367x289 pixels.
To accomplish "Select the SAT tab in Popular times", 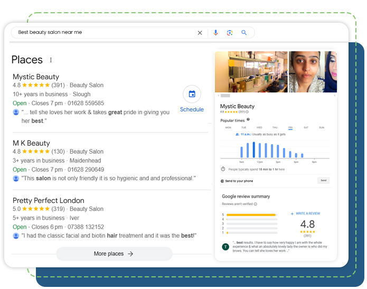I will click(306, 128).
